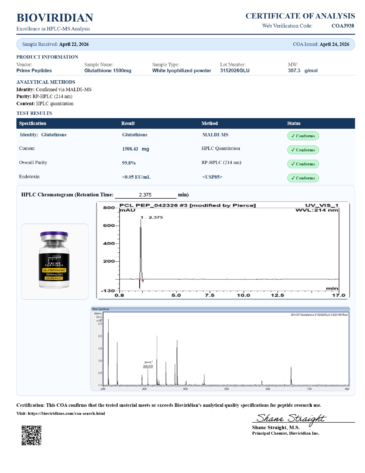Click the [M+H]+ 308.019 peak label
The image size is (365, 473).
(148, 364)
